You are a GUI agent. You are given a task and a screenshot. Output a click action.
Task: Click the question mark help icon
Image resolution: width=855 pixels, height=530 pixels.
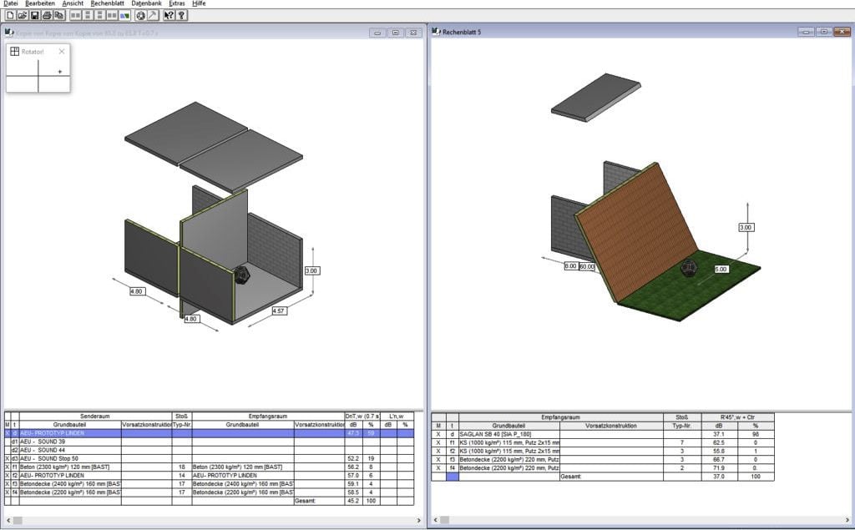[181, 15]
